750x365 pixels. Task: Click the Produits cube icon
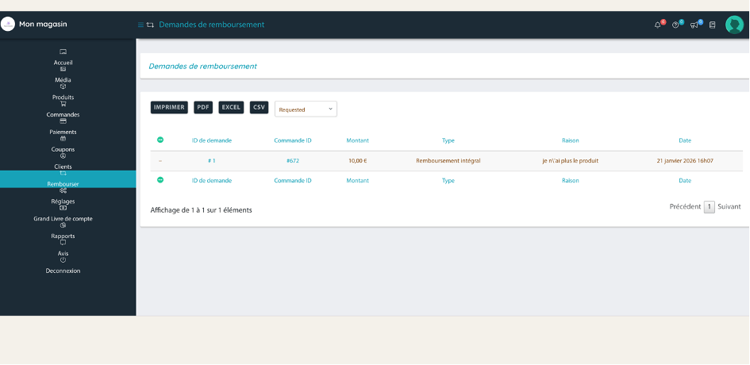63,86
